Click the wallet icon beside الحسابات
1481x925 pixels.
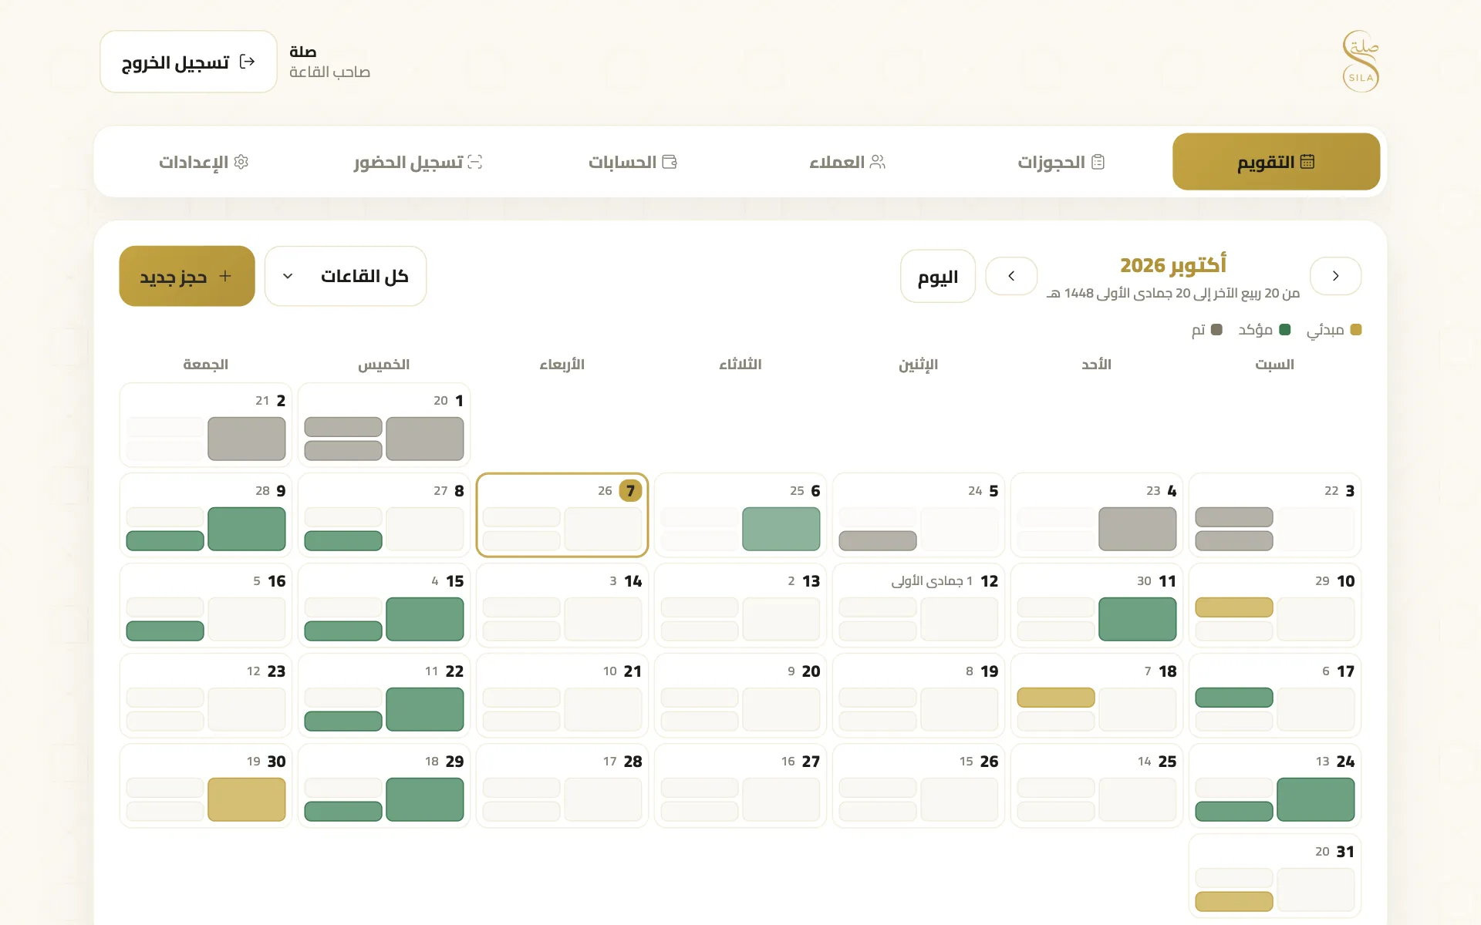(670, 162)
